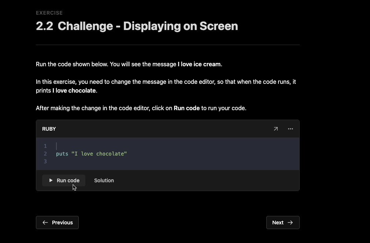
Task: Click the RUBY language label
Action: click(49, 129)
